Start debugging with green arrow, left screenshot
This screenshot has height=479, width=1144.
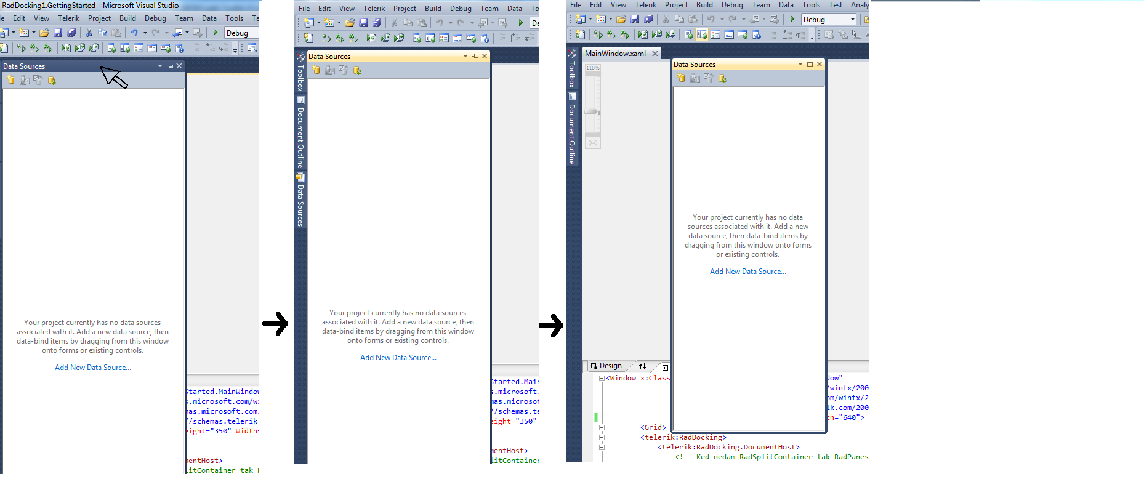[x=215, y=33]
